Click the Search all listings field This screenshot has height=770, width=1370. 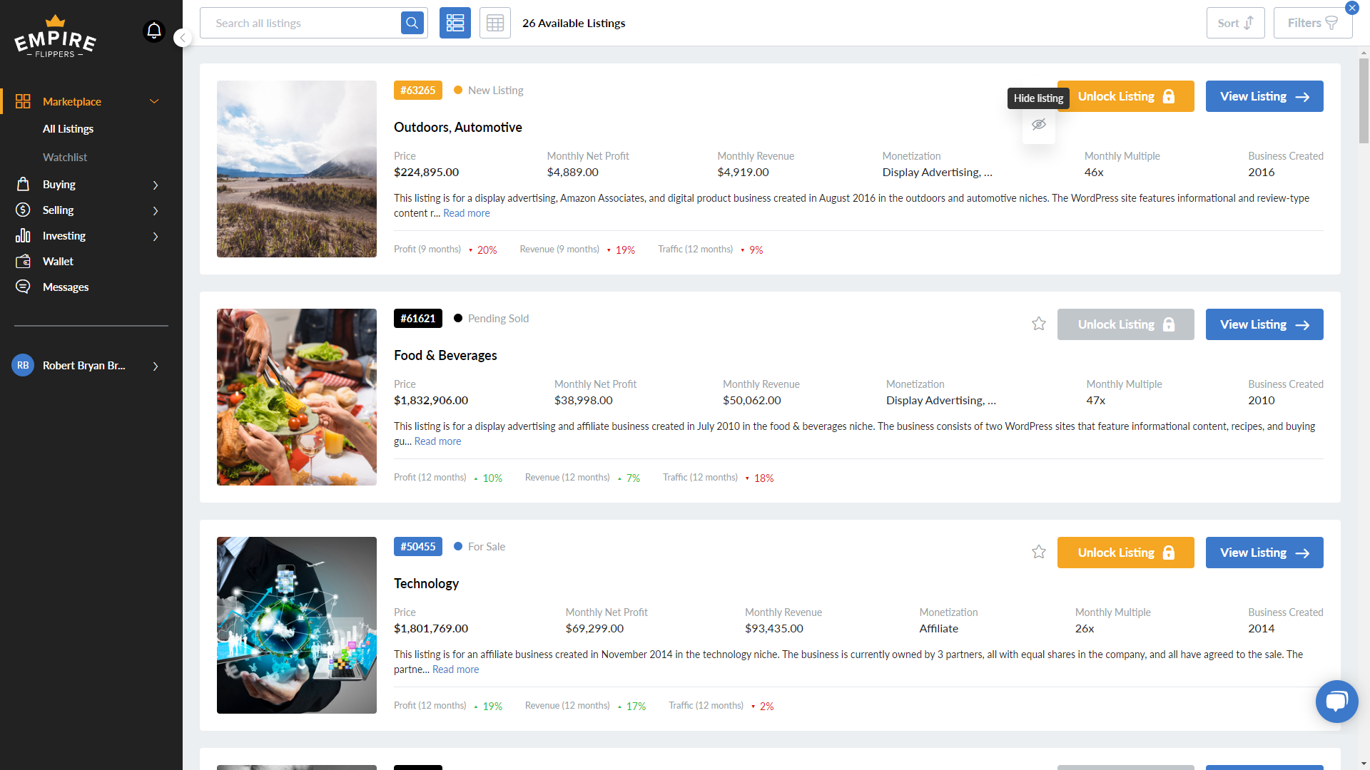tap(301, 23)
